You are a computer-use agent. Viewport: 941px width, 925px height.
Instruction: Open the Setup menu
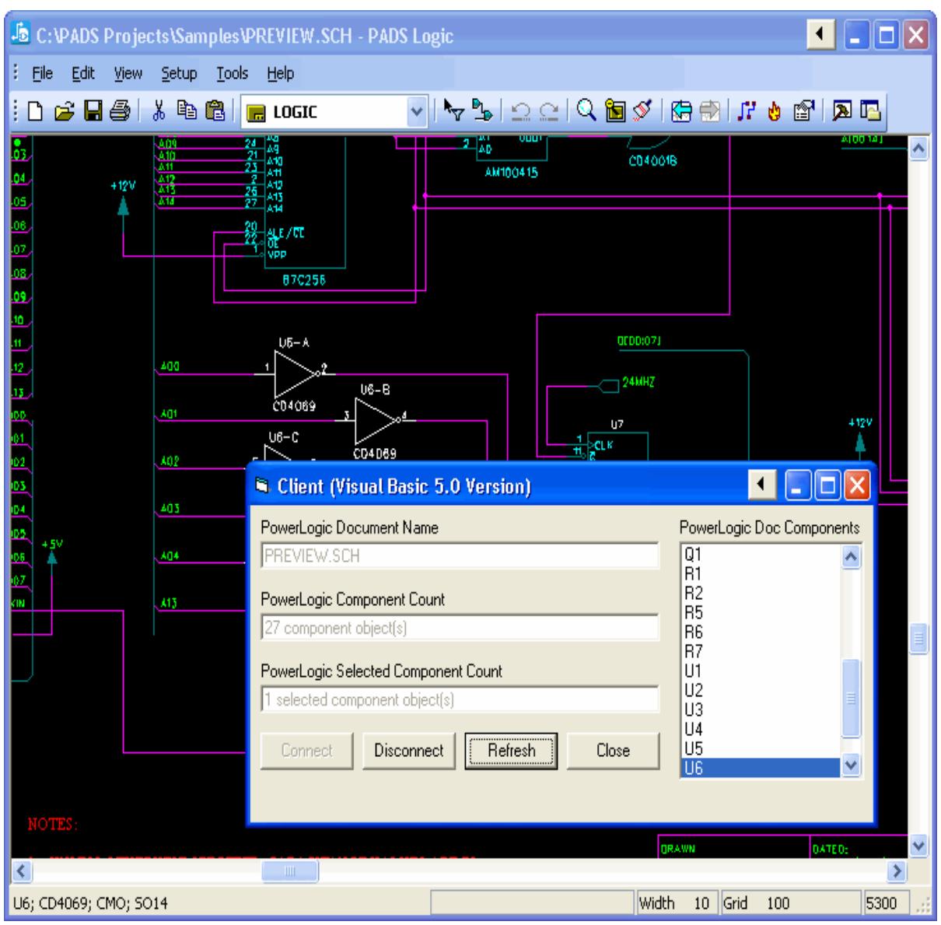point(179,74)
